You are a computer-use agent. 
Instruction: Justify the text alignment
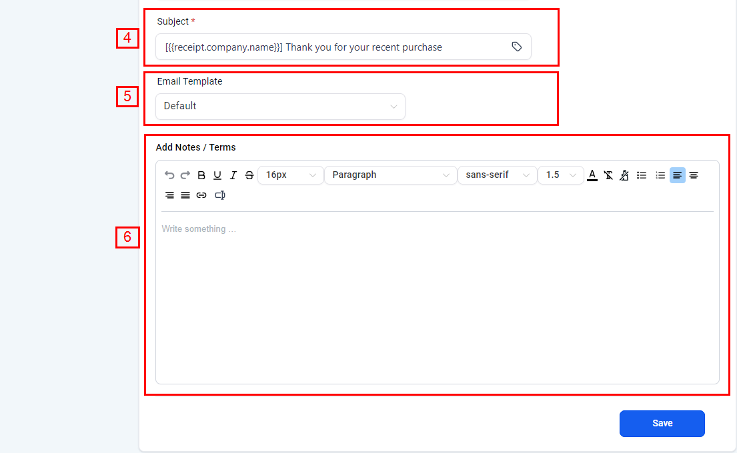click(185, 195)
